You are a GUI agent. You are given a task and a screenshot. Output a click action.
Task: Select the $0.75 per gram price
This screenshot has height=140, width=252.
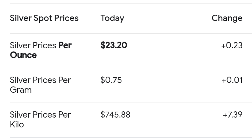point(111,80)
